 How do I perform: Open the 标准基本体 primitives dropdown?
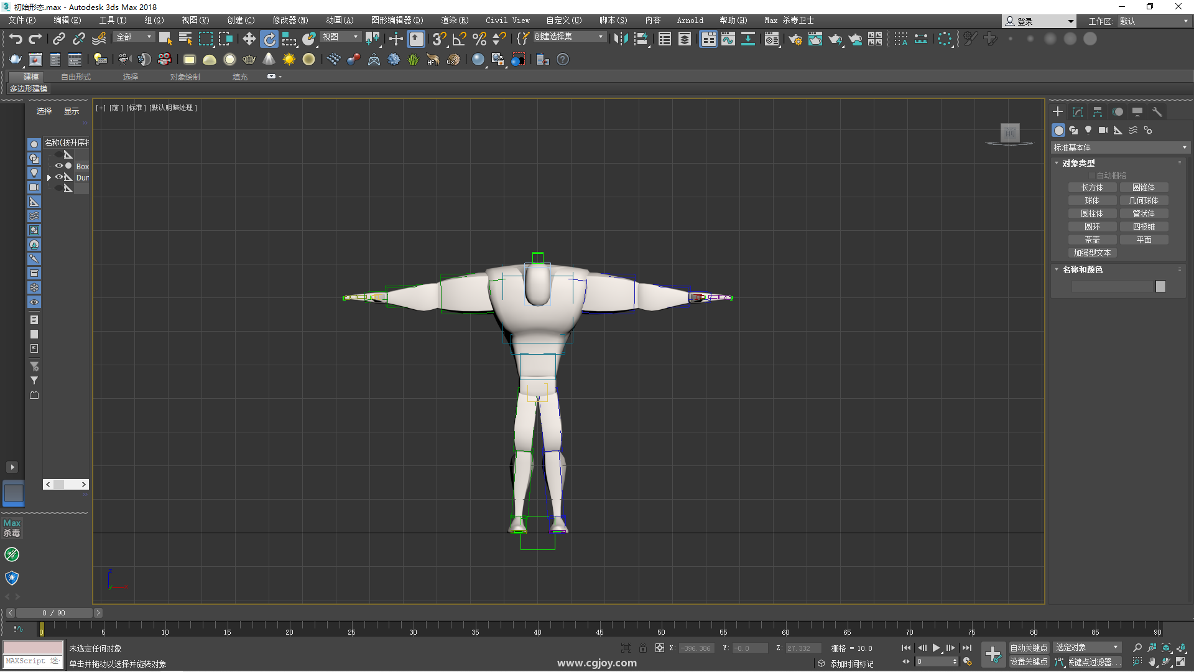pyautogui.click(x=1119, y=147)
